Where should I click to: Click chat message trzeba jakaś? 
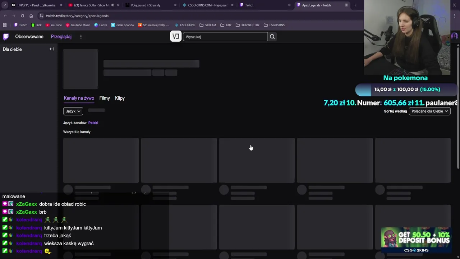click(57, 236)
